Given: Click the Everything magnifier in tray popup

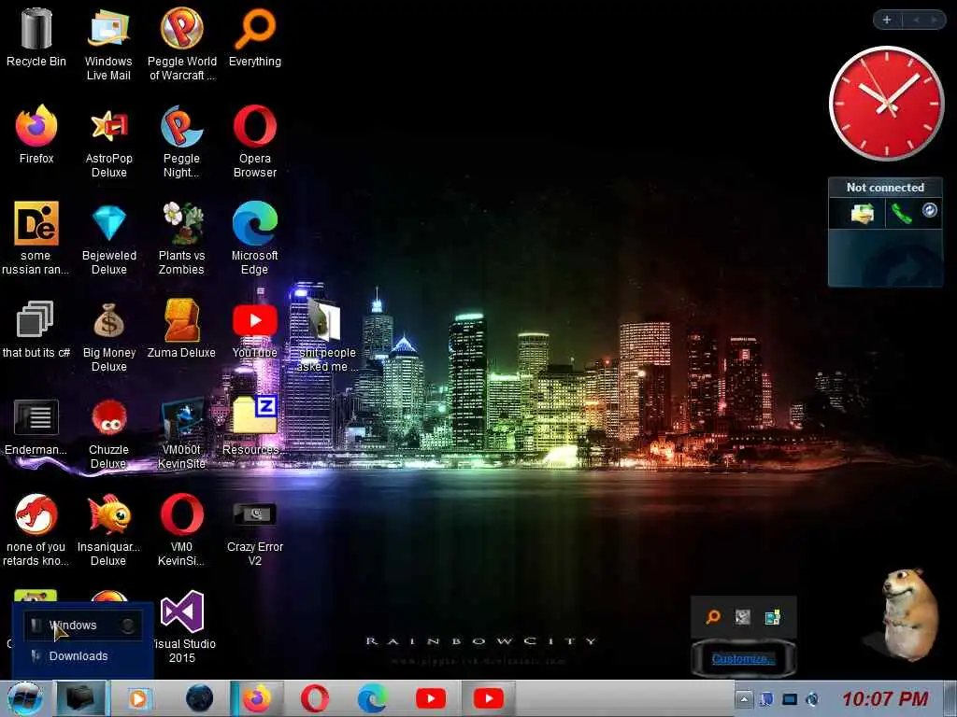Looking at the screenshot, I should click(x=713, y=617).
